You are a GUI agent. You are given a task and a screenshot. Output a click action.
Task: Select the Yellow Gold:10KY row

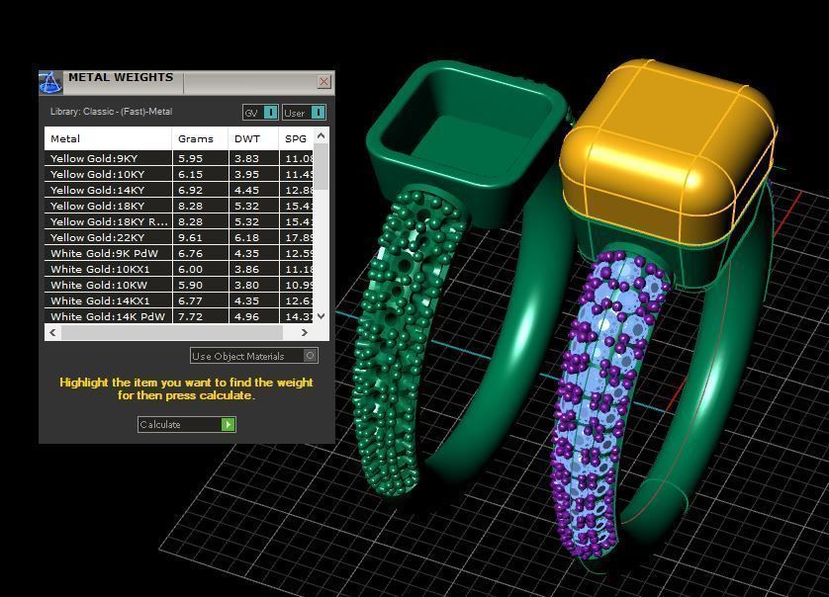tap(179, 174)
